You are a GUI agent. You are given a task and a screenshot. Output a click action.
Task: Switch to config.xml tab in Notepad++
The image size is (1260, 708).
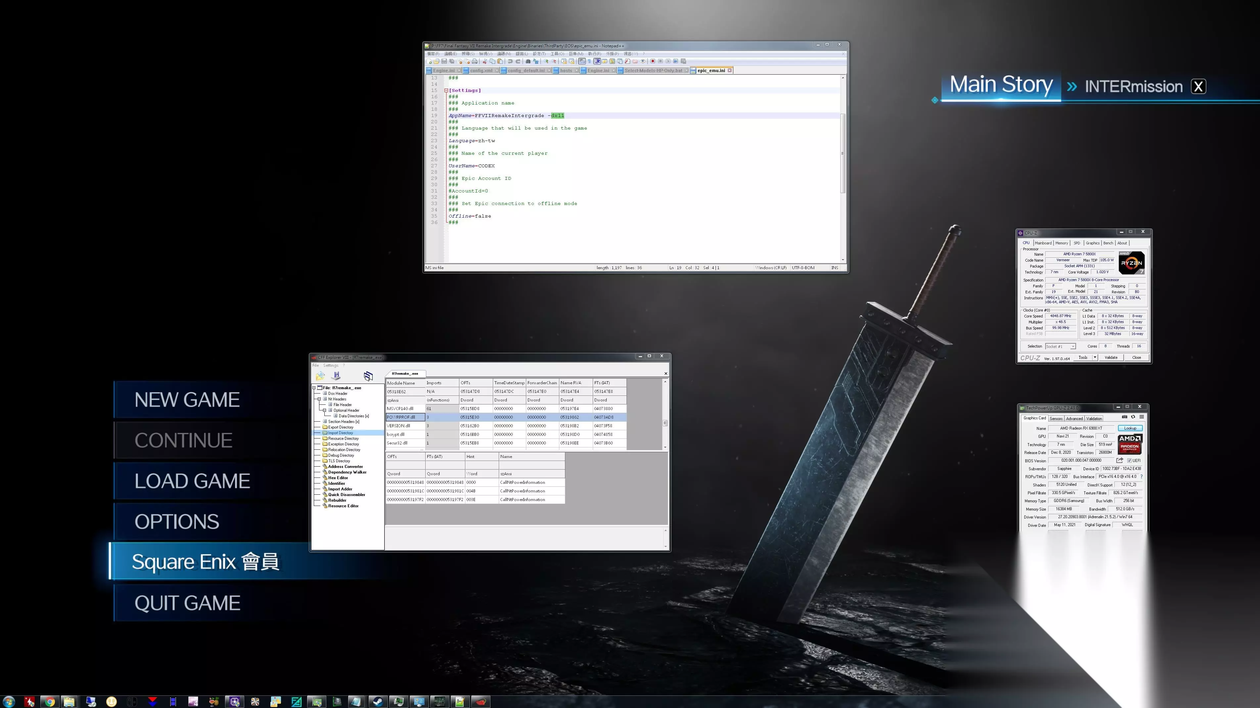click(481, 70)
